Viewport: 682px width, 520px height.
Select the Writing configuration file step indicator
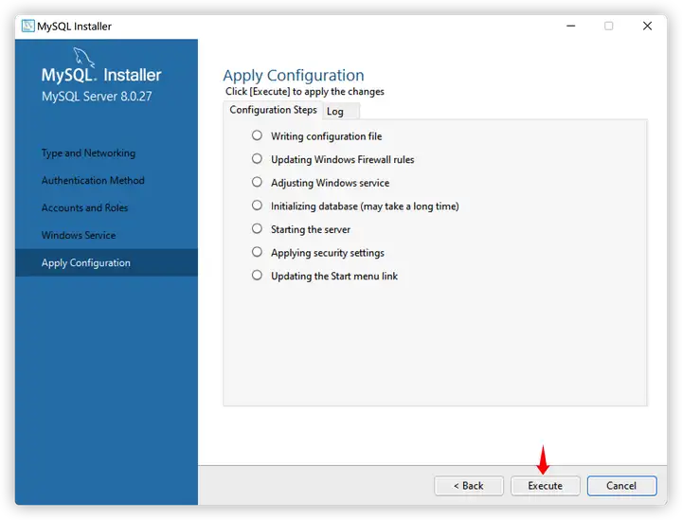tap(257, 135)
